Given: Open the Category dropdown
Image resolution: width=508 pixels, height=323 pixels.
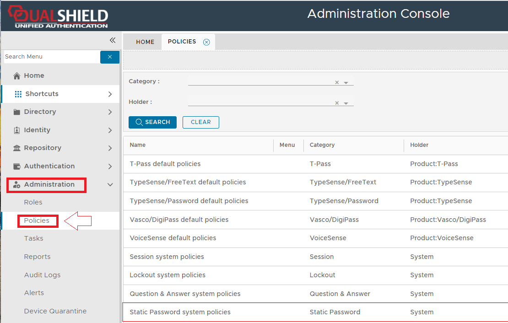Looking at the screenshot, I should [346, 83].
